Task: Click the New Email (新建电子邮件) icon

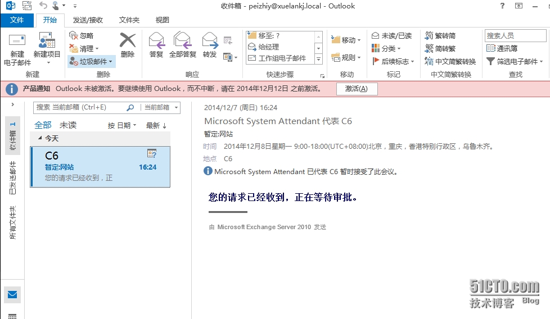Action: (17, 40)
